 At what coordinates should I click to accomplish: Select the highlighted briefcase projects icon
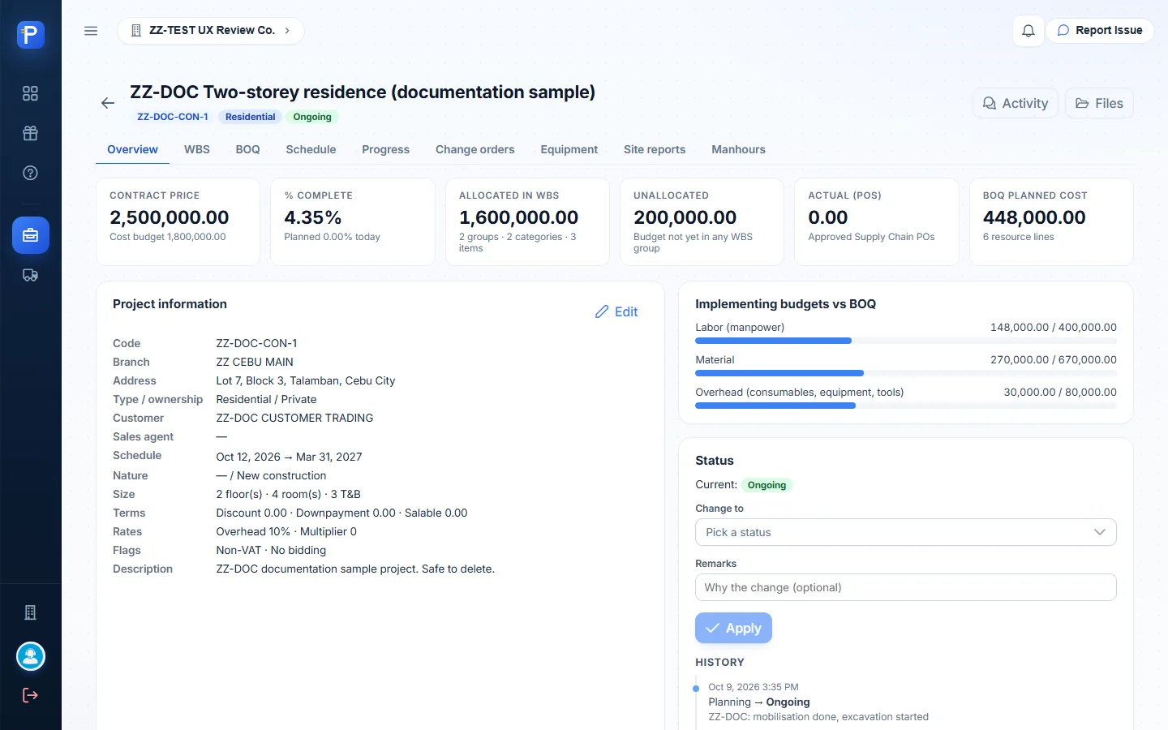tap(31, 235)
